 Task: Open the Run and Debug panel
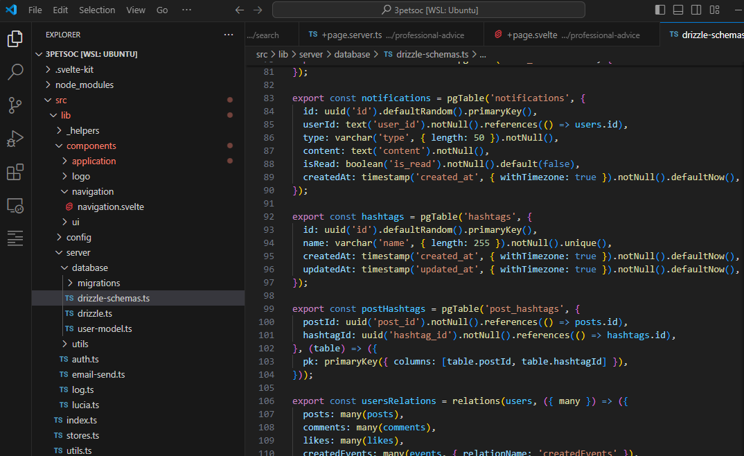tap(15, 139)
